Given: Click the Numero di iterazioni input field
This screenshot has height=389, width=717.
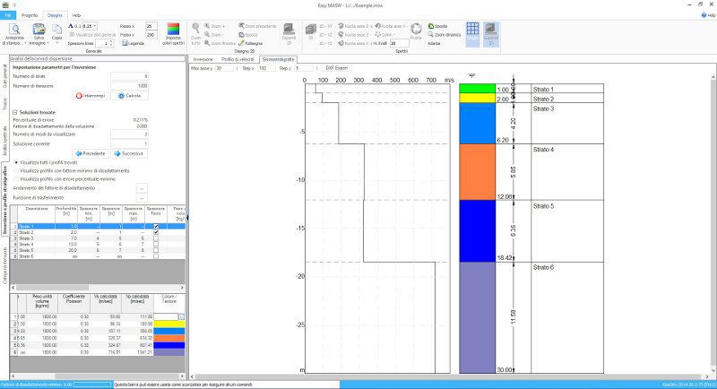Looking at the screenshot, I should (124, 86).
